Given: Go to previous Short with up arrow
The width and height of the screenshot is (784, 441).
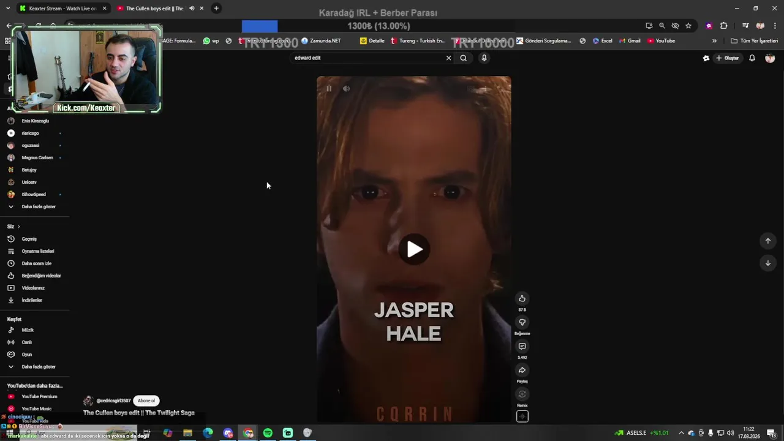Looking at the screenshot, I should (x=767, y=241).
